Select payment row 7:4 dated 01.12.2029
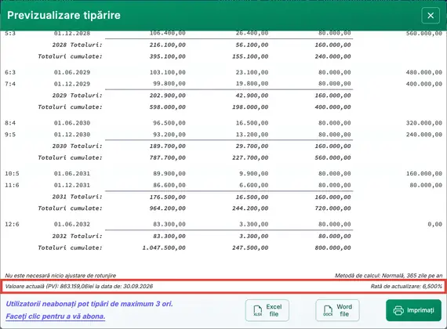This screenshot has height=329, width=447. tap(223, 84)
